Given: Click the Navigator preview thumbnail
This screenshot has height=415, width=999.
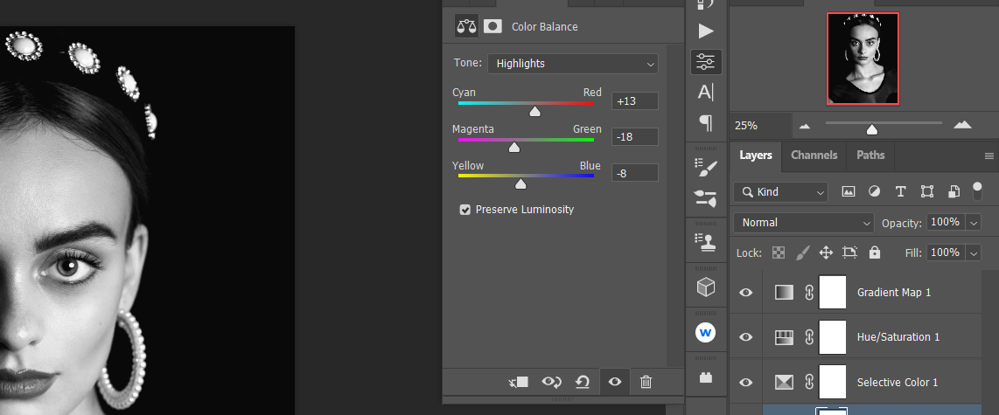Looking at the screenshot, I should [x=863, y=58].
